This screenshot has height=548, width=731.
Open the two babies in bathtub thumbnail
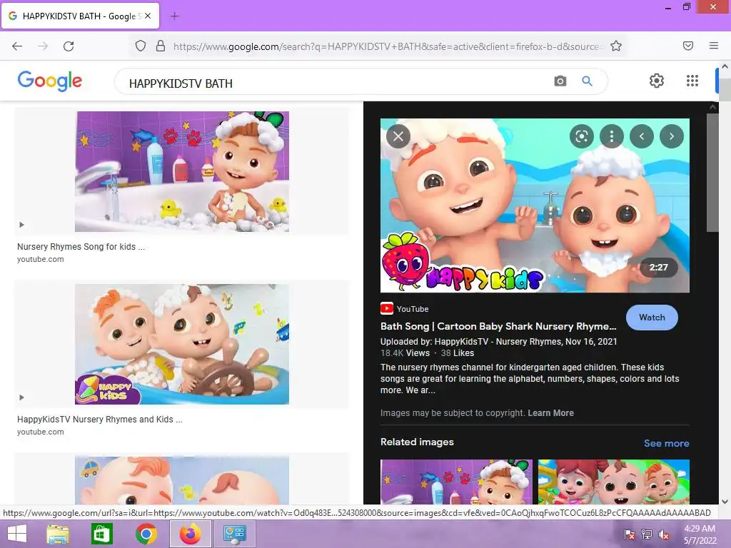(182, 345)
